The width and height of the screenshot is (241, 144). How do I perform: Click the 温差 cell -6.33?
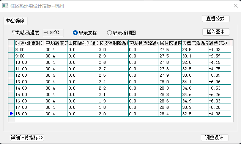[220, 101]
